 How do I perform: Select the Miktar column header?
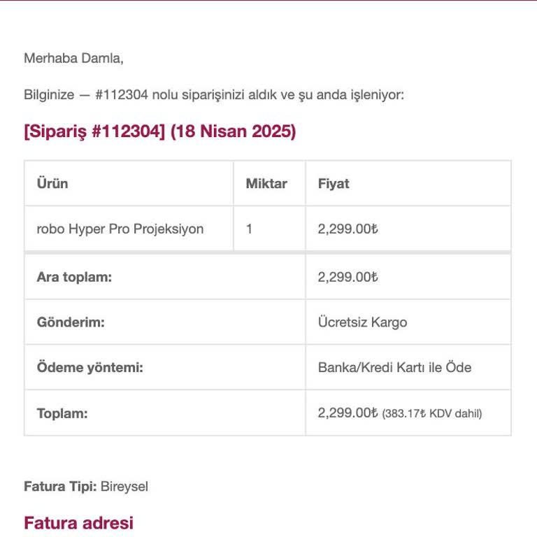(266, 184)
